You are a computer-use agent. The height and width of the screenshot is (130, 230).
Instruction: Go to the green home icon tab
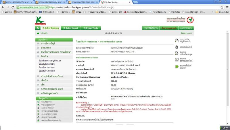pyautogui.click(x=38, y=28)
